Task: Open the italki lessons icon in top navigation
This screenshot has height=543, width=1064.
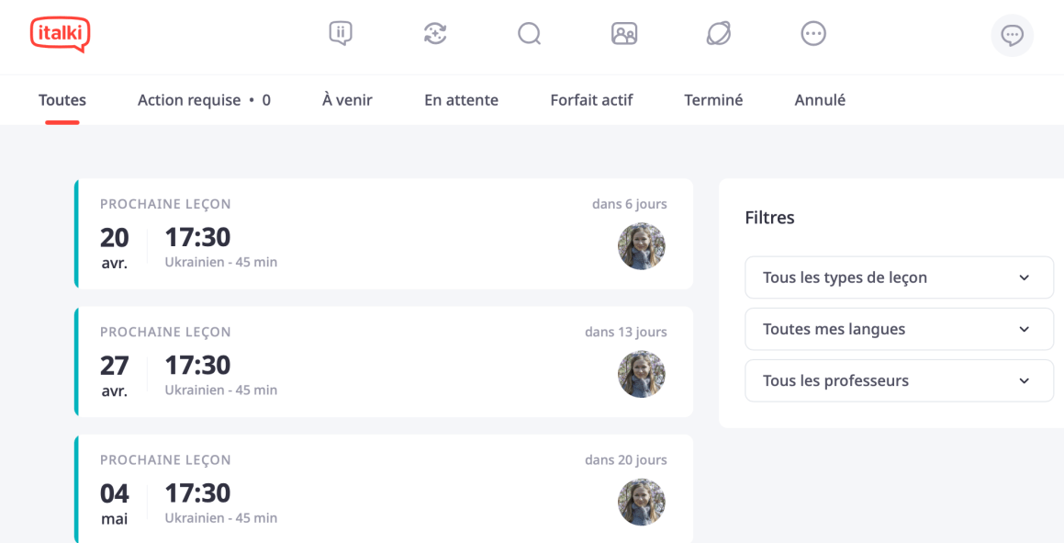Action: coord(341,34)
